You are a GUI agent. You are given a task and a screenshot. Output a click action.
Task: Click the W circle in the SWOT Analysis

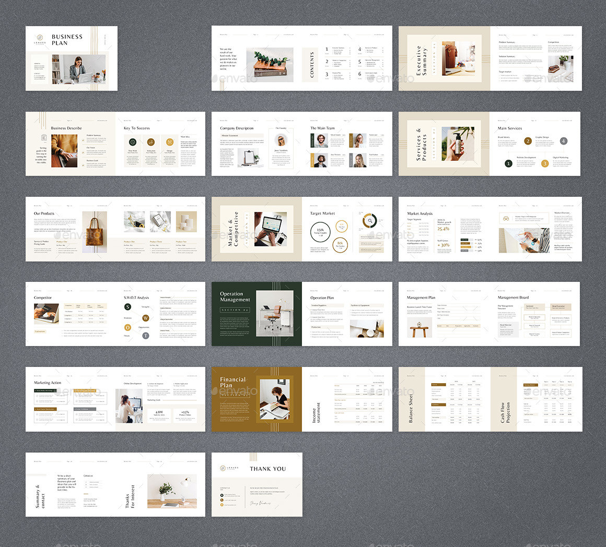[146, 318]
